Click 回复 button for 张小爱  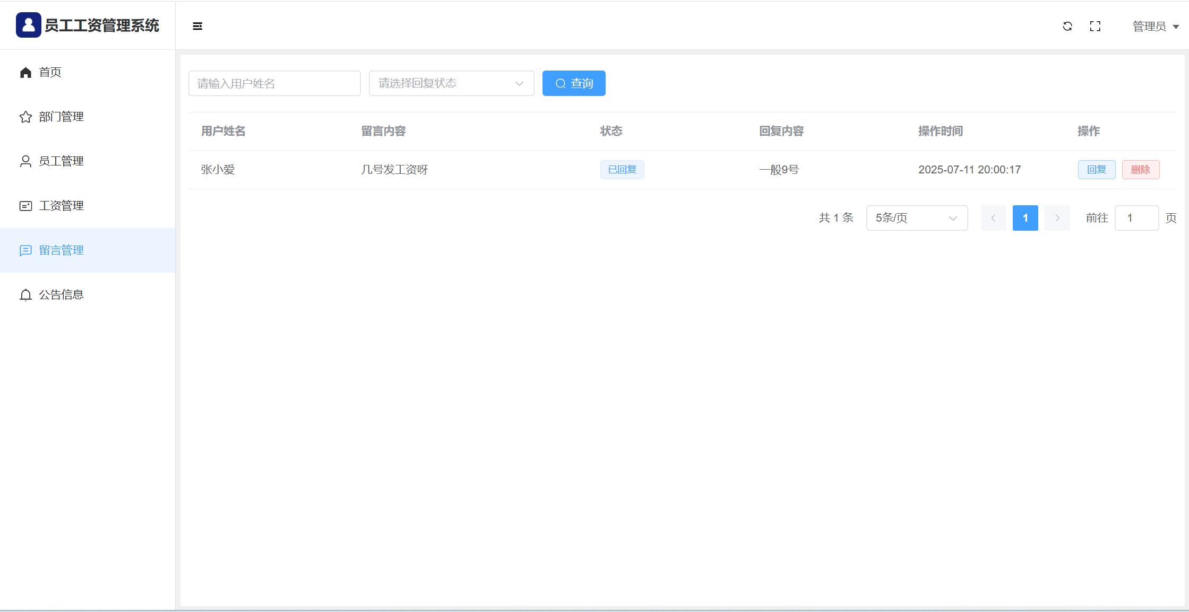click(x=1096, y=170)
